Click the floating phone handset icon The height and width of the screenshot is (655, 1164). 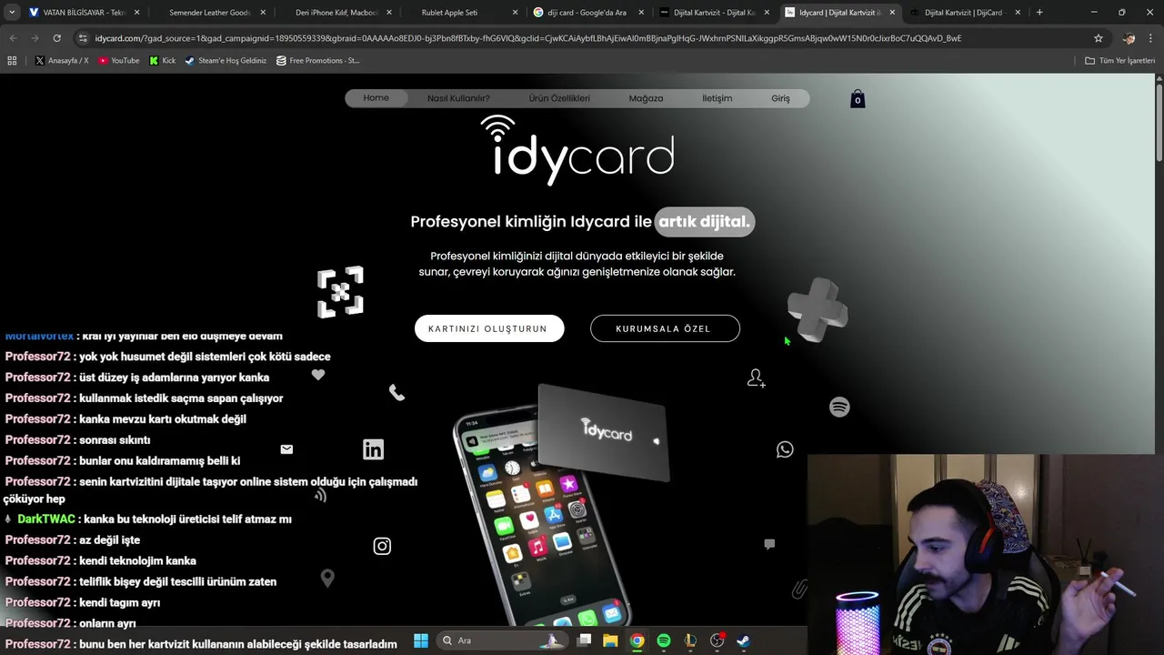(x=396, y=392)
